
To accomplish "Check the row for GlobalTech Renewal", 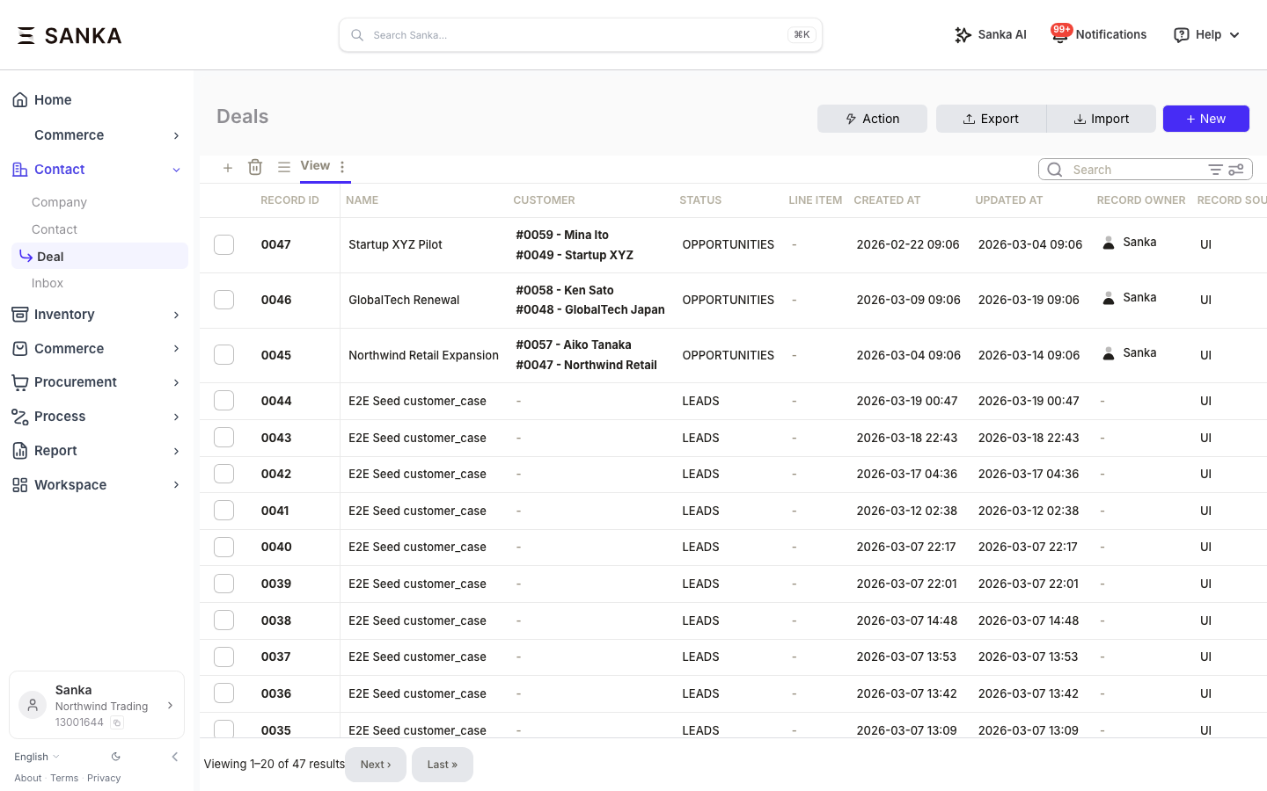I will tap(223, 299).
